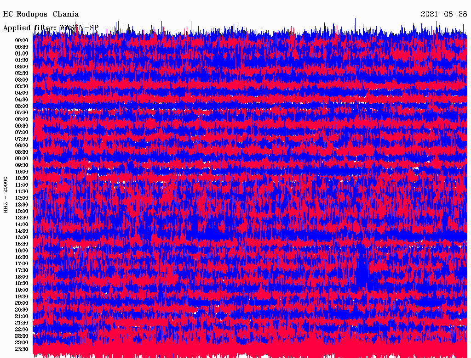
Task: Click the 22:00 time marker
Action: point(22,330)
